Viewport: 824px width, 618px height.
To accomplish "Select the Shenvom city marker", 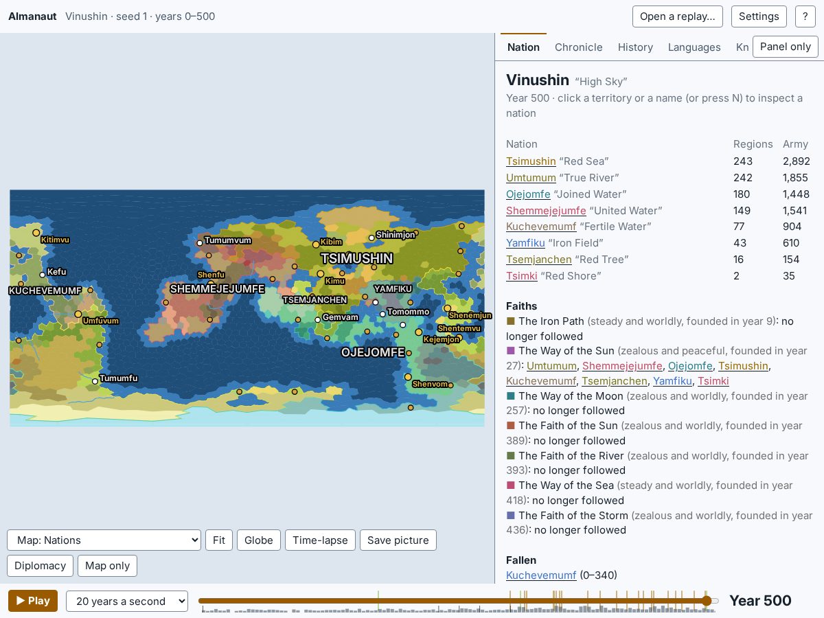I will pos(408,377).
